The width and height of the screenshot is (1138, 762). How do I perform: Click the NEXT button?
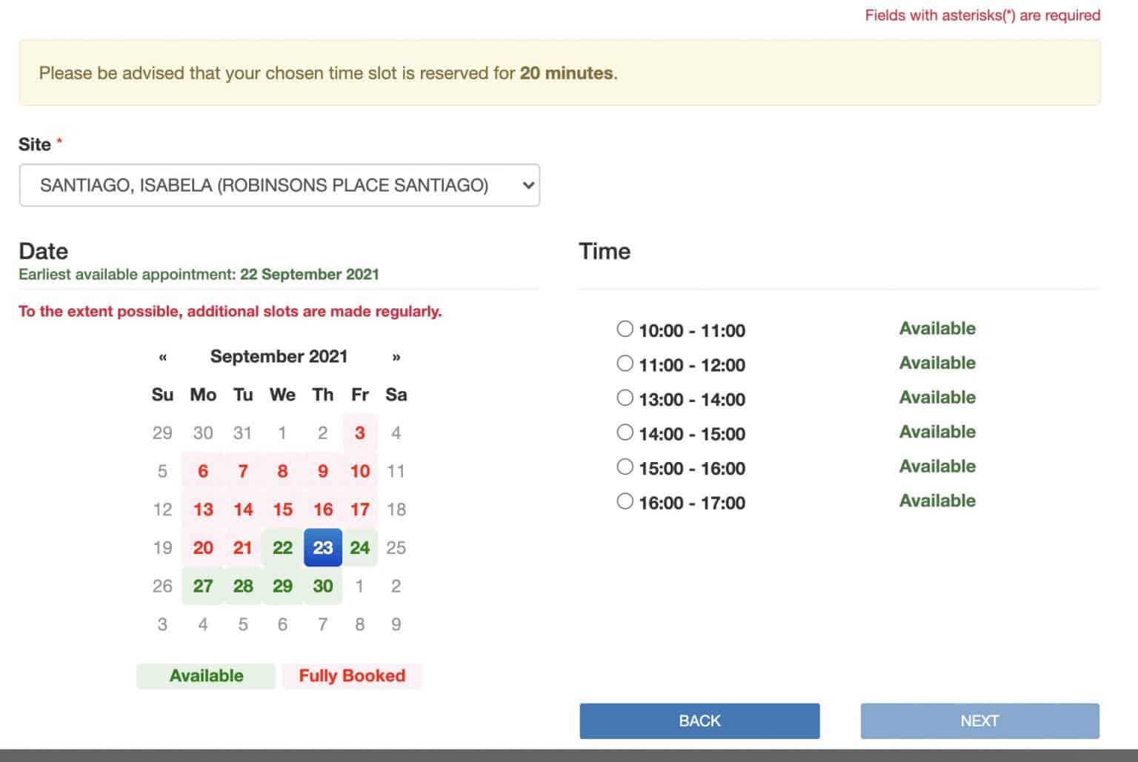tap(979, 720)
